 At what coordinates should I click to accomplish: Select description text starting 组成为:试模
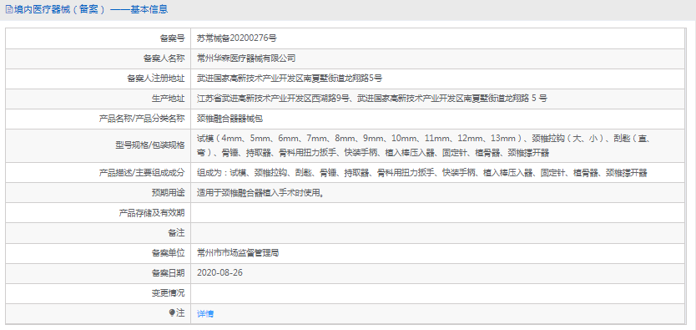pyautogui.click(x=421, y=172)
